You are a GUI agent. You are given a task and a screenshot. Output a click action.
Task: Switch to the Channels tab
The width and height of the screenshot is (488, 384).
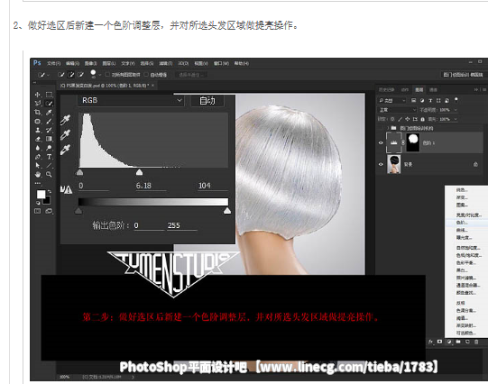tap(434, 89)
